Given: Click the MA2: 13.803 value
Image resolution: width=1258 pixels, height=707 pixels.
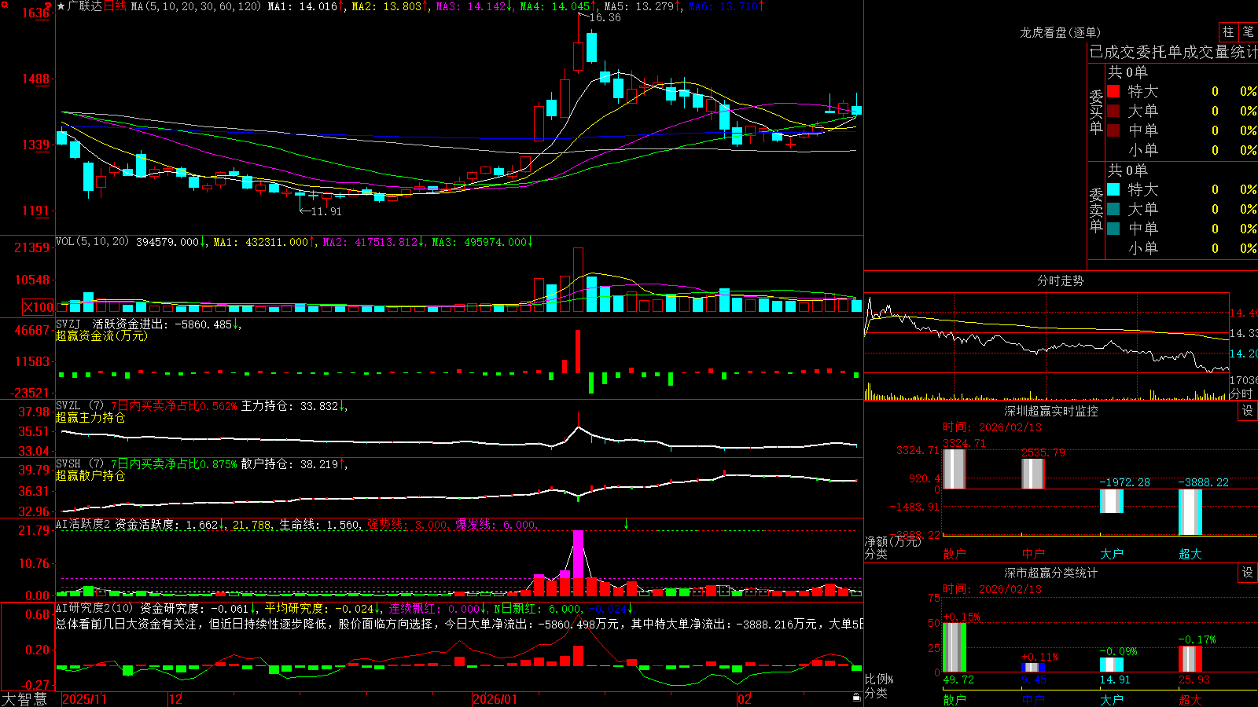Looking at the screenshot, I should (391, 6).
